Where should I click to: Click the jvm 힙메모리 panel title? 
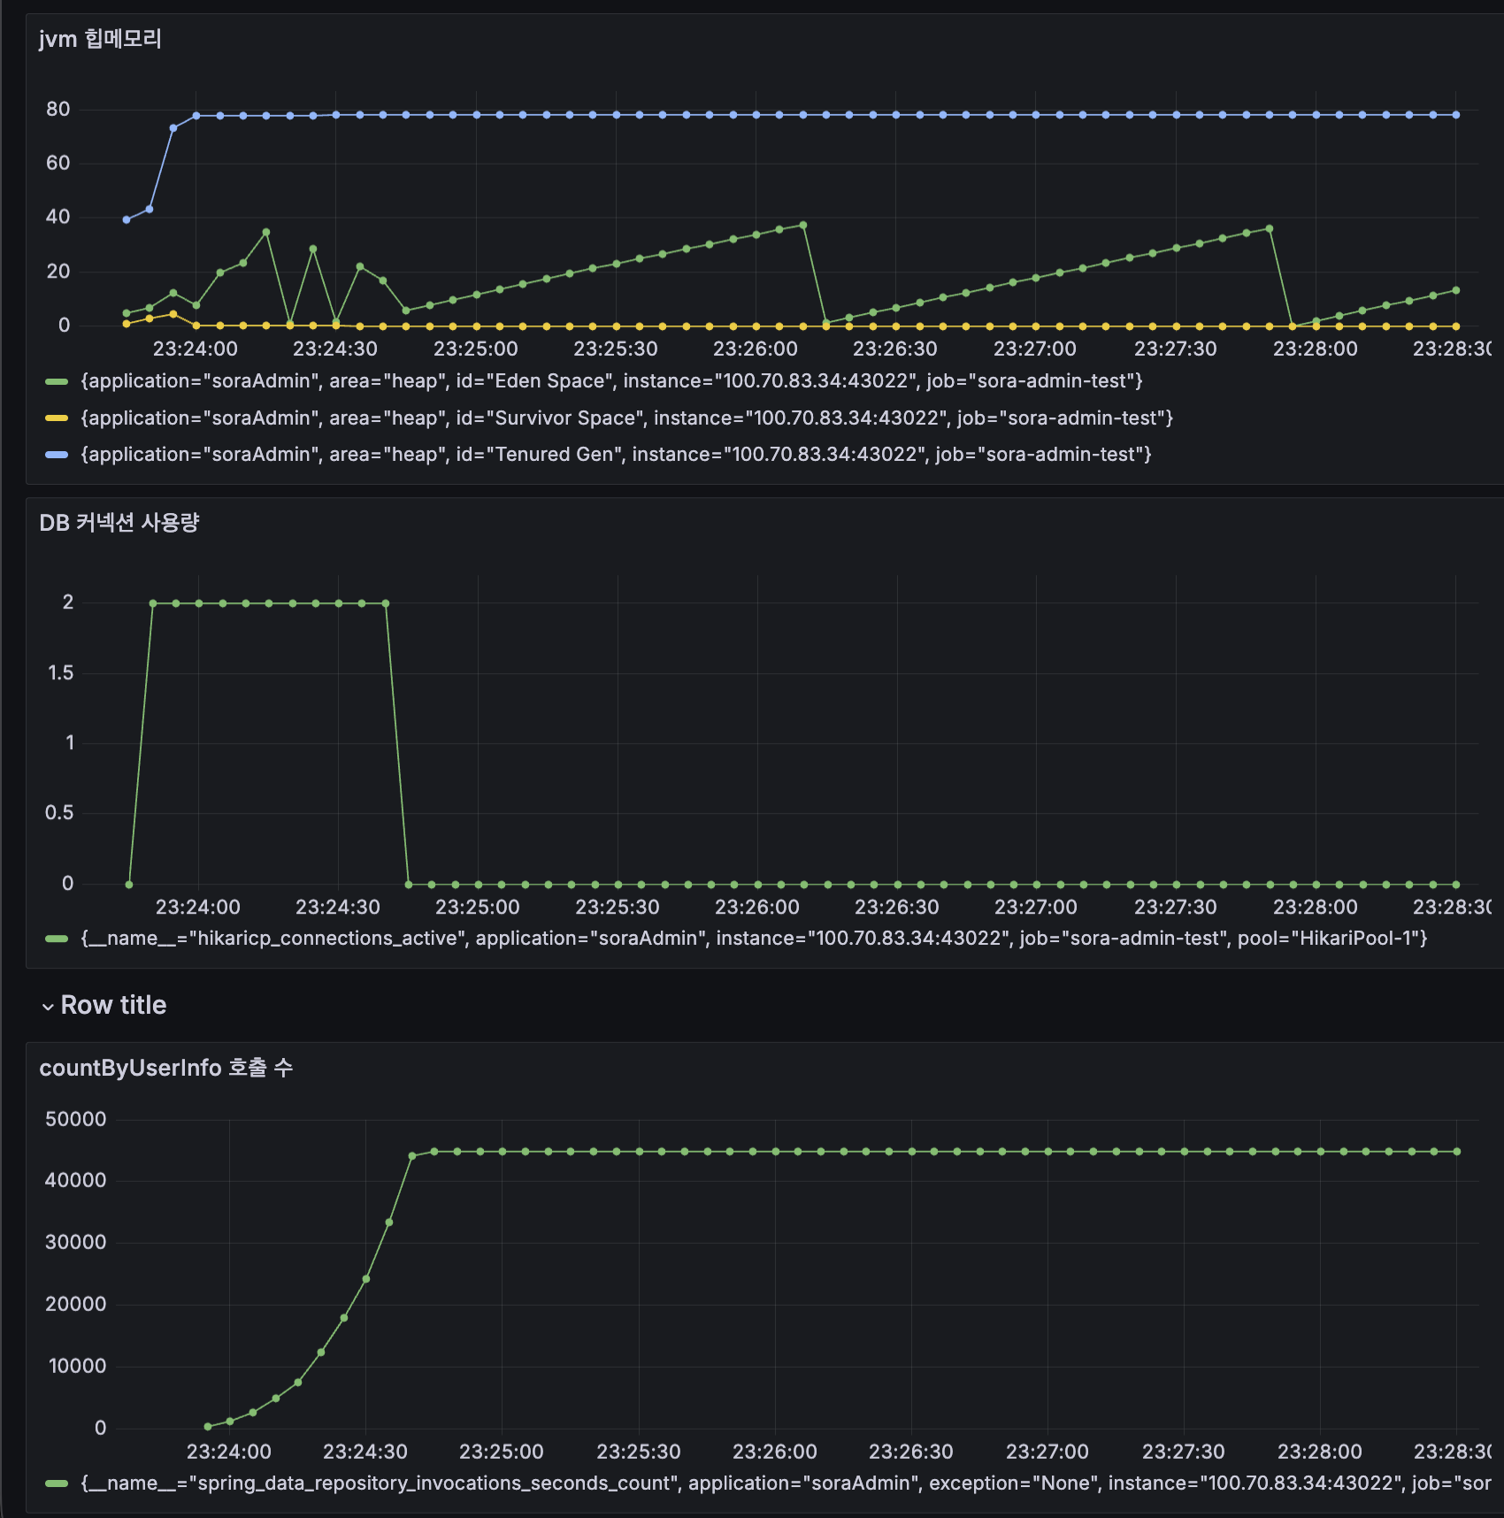[97, 40]
